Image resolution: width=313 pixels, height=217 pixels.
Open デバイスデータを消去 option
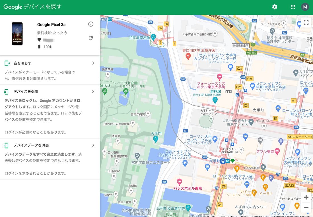50,159
